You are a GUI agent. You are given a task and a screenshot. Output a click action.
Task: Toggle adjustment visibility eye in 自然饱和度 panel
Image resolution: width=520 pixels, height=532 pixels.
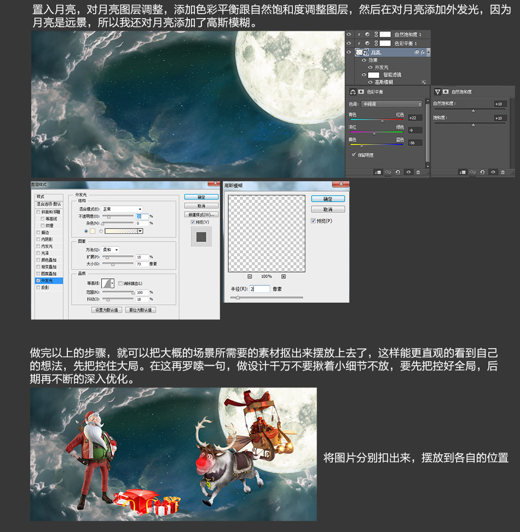coord(493,172)
